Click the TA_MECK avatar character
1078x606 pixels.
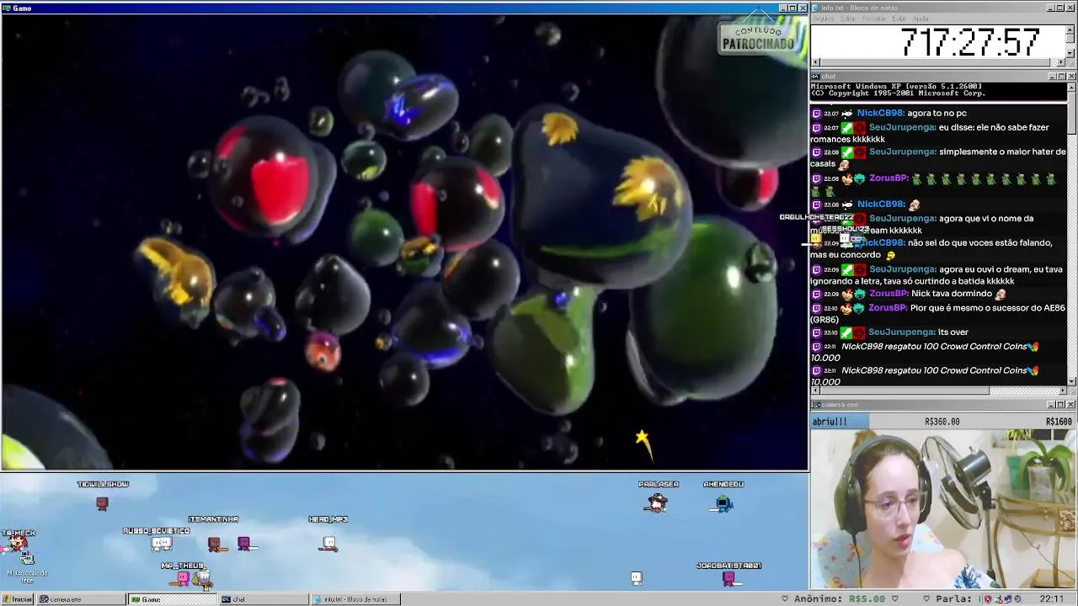[17, 545]
